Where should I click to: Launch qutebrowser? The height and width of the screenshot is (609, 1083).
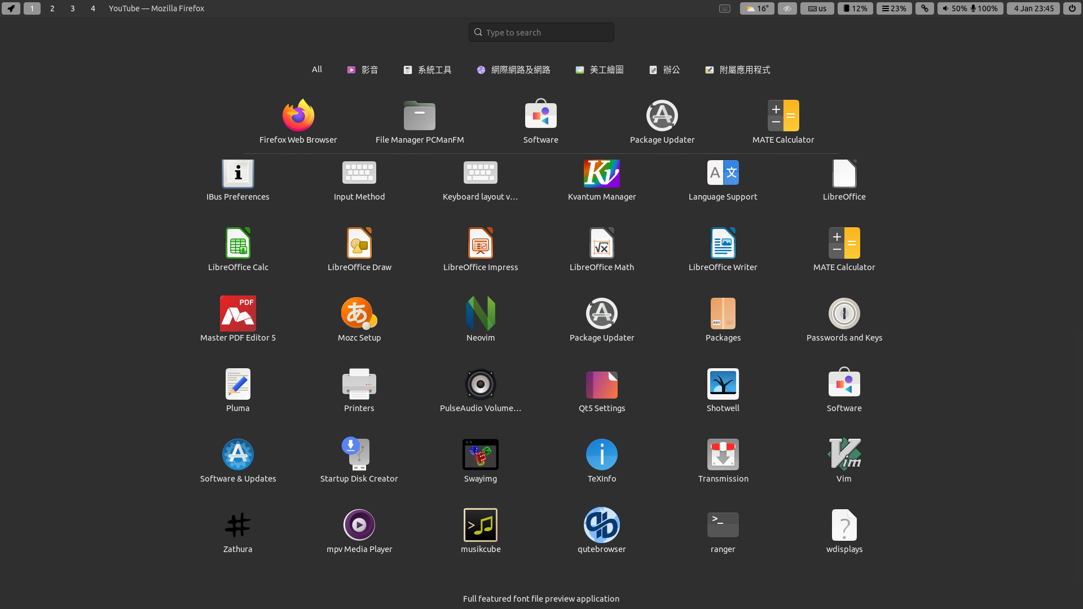[602, 531]
